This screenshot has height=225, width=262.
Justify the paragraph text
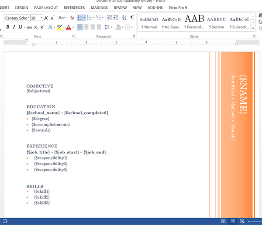[x=99, y=27]
